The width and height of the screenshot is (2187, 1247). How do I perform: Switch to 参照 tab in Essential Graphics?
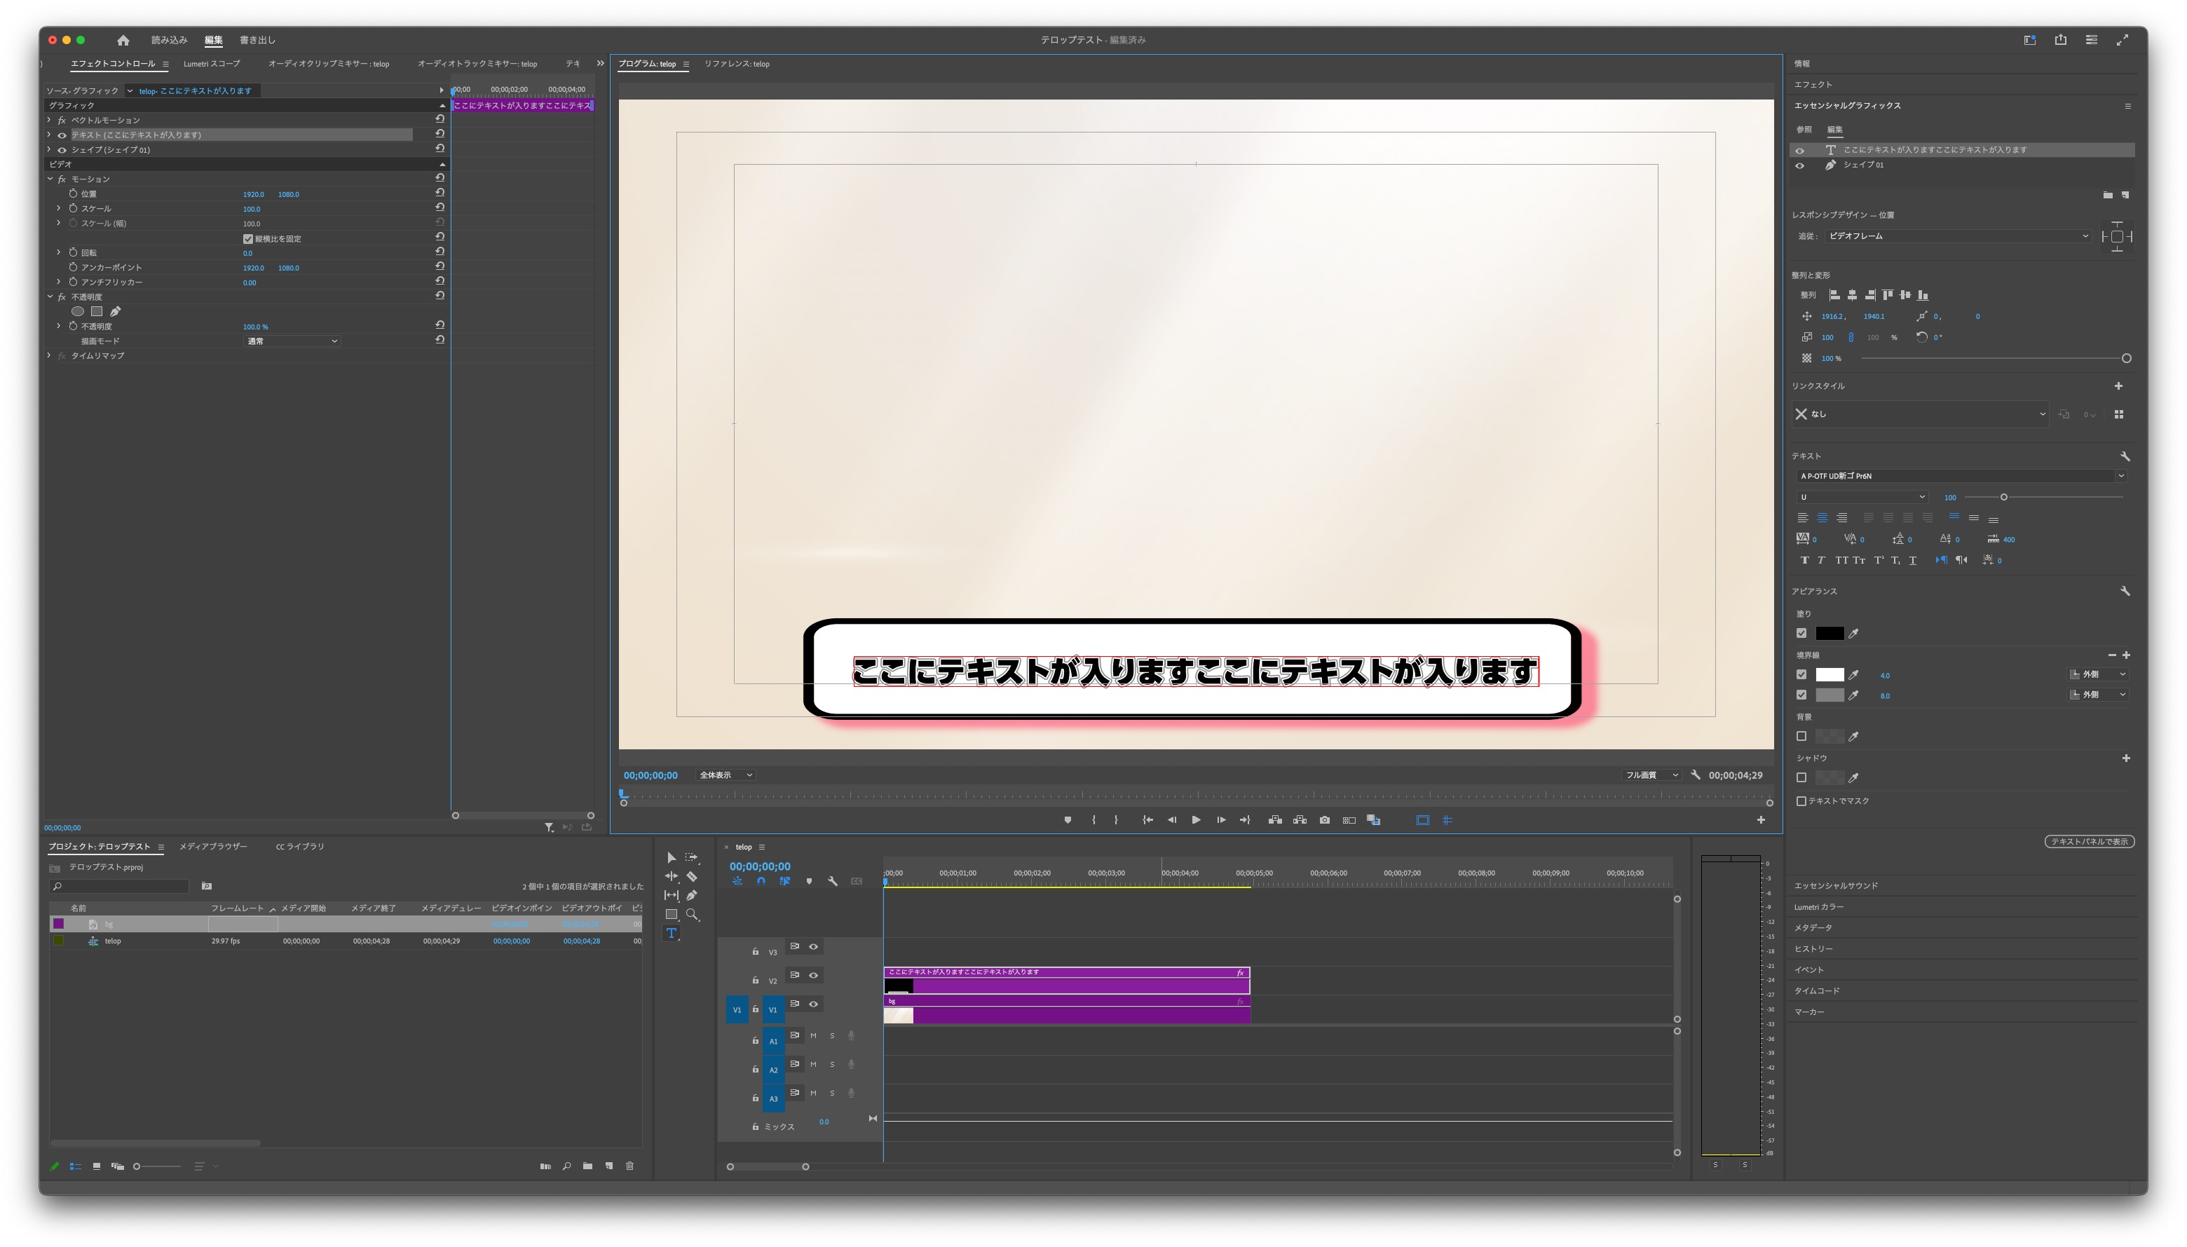pyautogui.click(x=1804, y=130)
